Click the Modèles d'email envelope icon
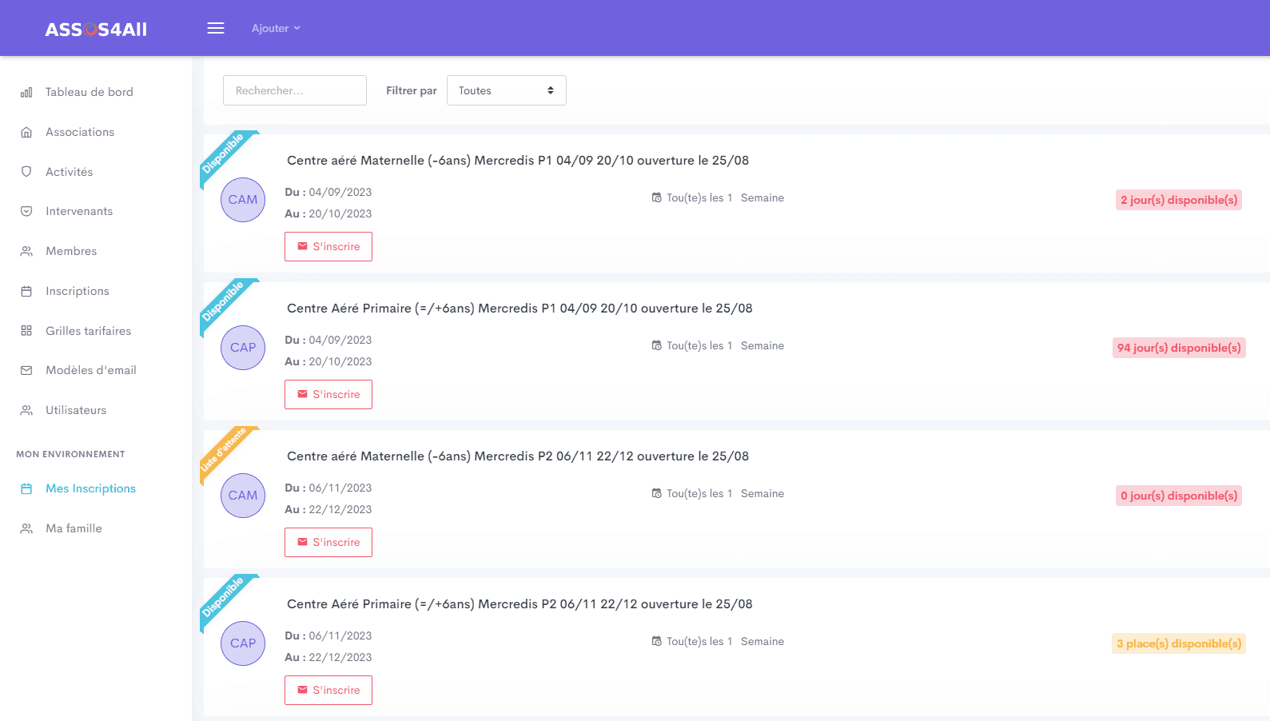 click(26, 371)
